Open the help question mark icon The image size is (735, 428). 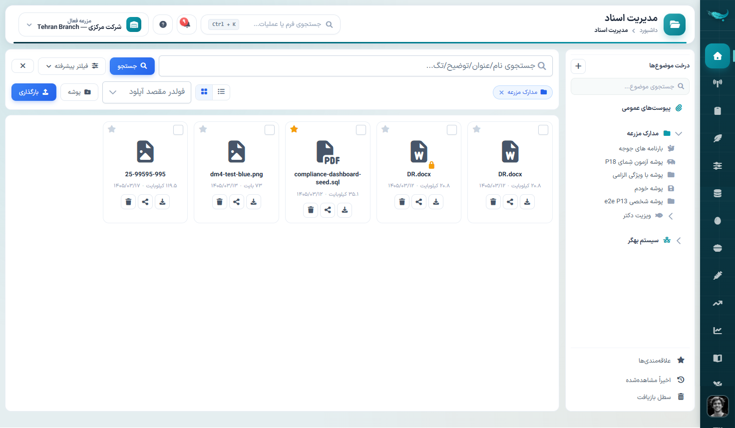tap(163, 24)
